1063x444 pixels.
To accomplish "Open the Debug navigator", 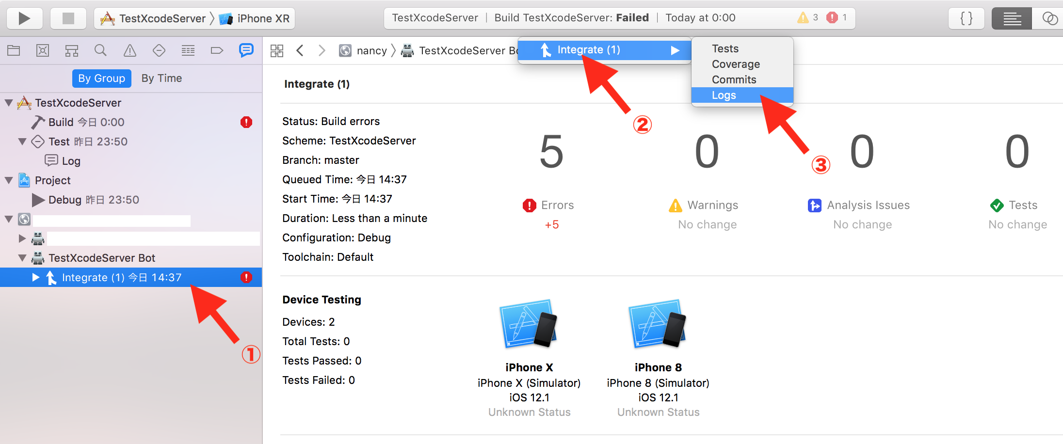I will (x=188, y=50).
